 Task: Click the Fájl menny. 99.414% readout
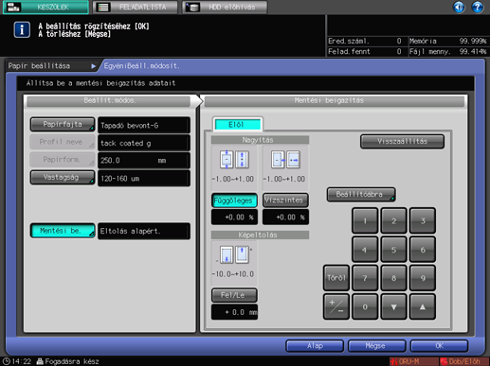pos(448,51)
